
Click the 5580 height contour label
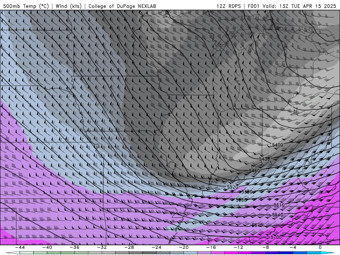241,200
